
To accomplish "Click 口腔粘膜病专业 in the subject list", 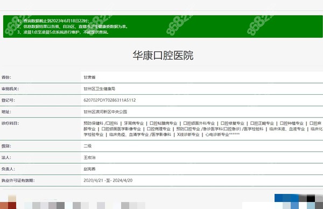I will (x=163, y=123).
